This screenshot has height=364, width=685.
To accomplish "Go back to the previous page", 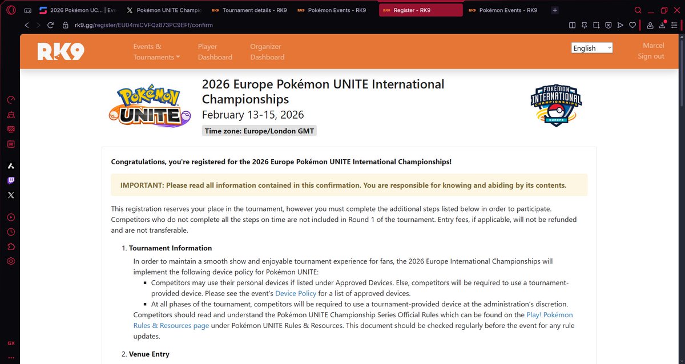I will (x=27, y=25).
